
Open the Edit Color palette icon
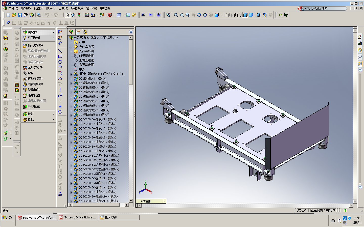click(87, 15)
